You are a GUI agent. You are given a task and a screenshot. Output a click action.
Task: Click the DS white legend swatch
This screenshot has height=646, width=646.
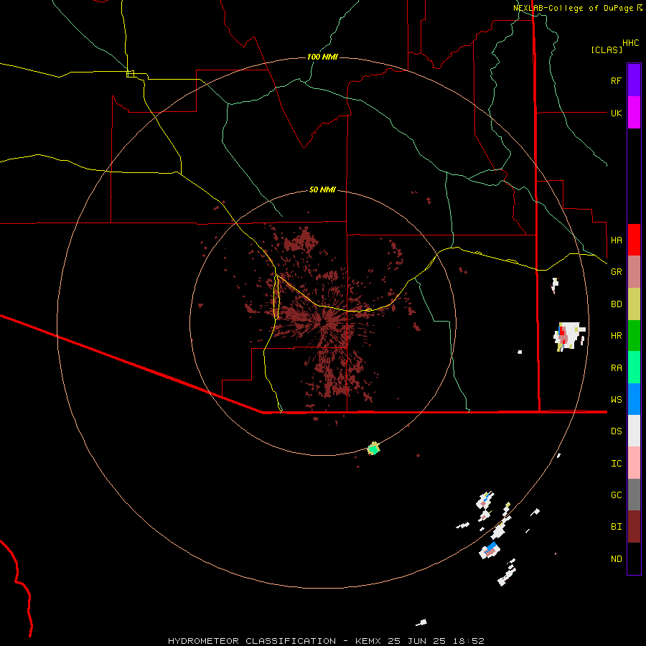pyautogui.click(x=634, y=431)
